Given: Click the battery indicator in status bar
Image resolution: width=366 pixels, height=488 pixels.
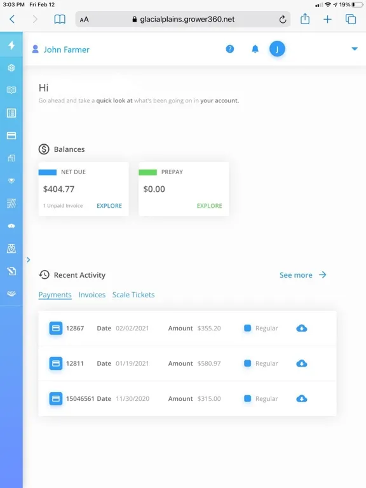Looking at the screenshot, I should tap(358, 4).
